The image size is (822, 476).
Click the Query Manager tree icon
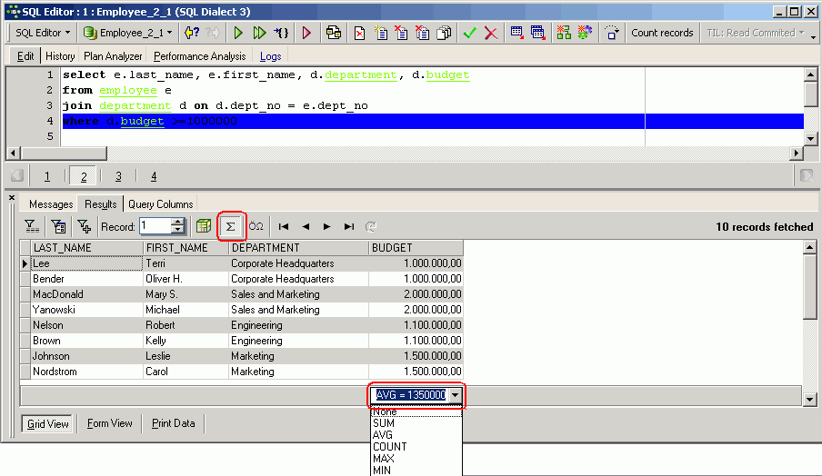(564, 33)
